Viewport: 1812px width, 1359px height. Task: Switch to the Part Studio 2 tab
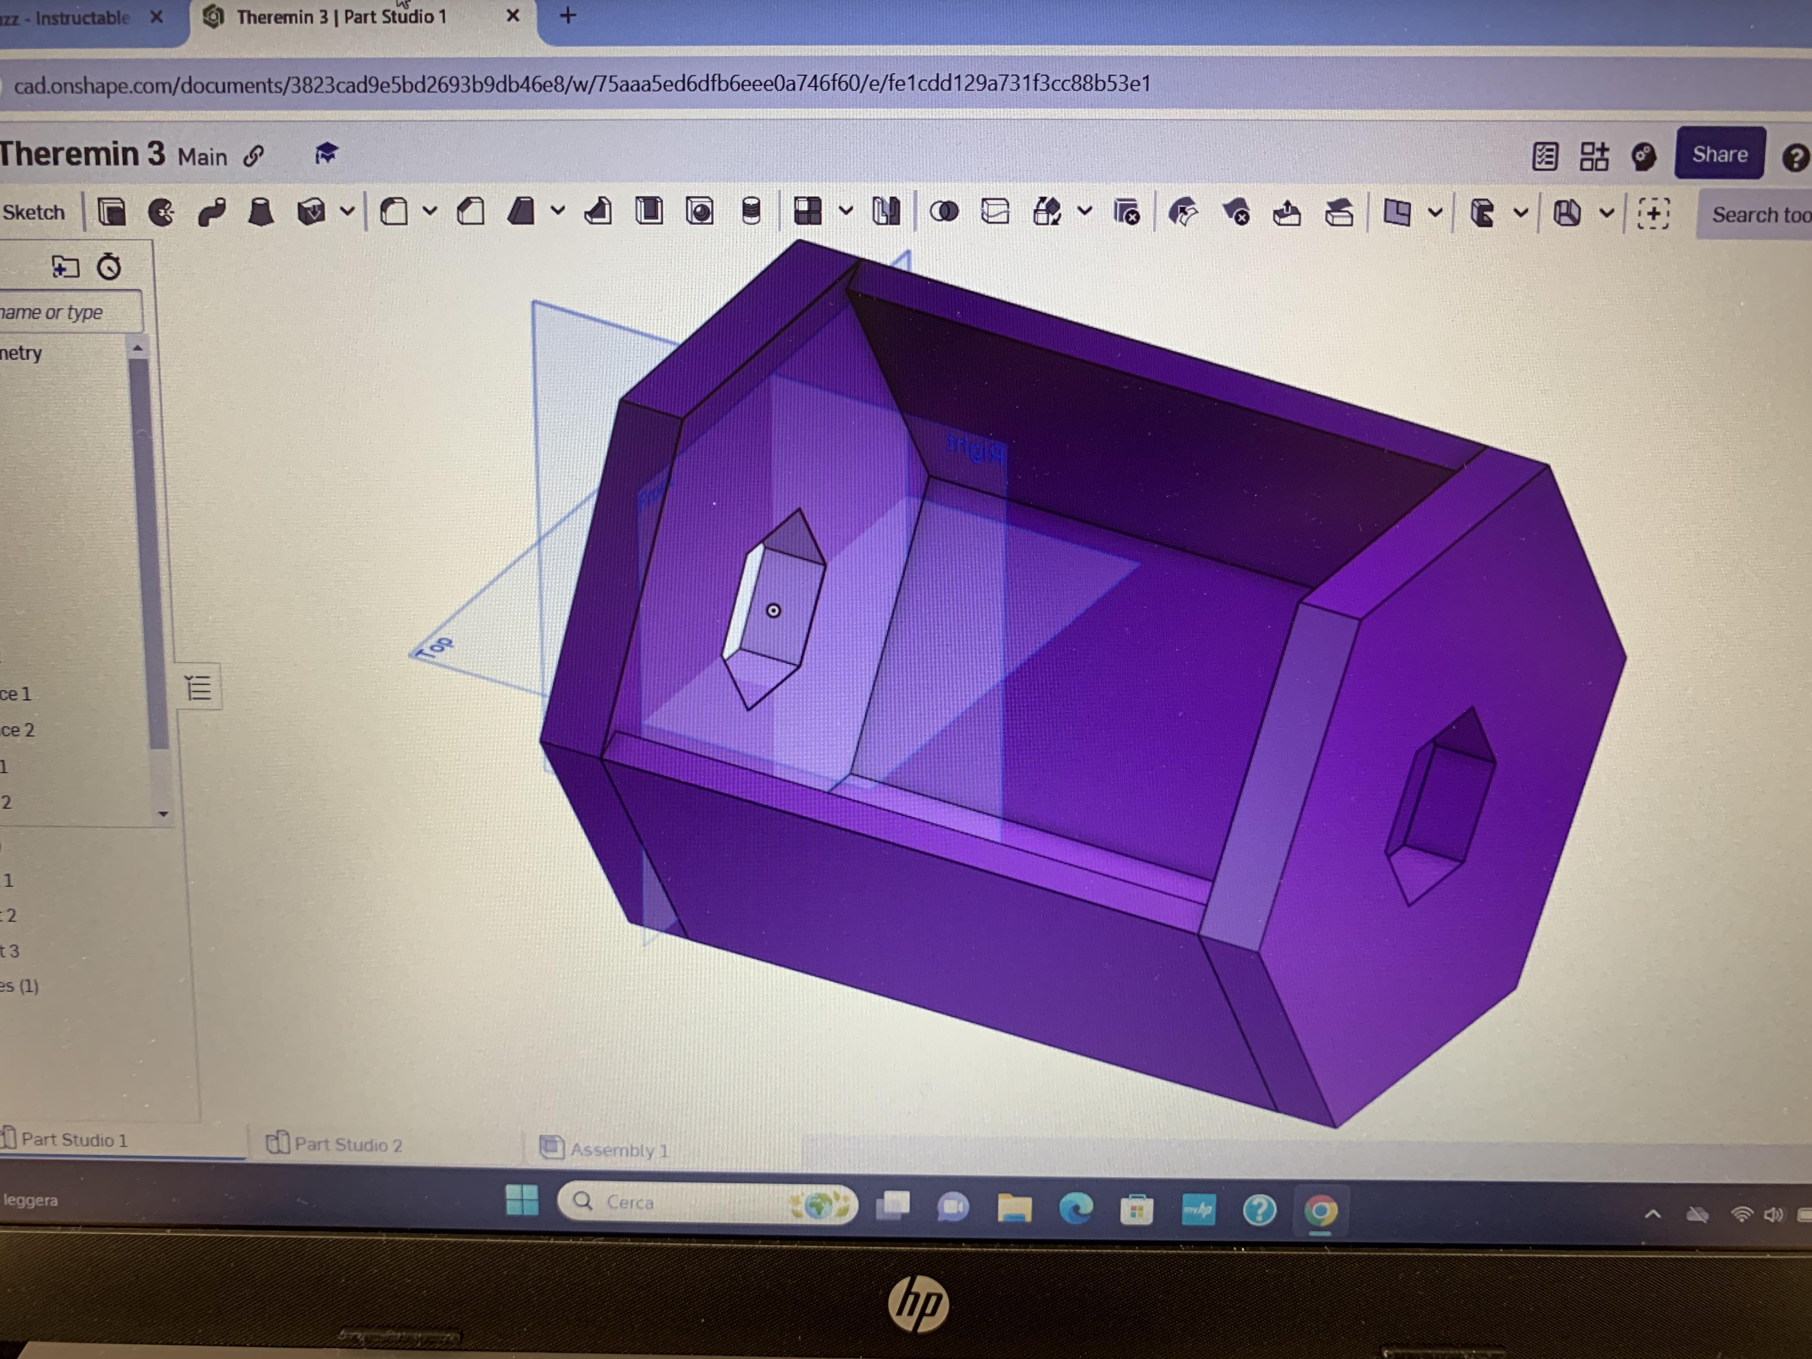click(x=334, y=1144)
